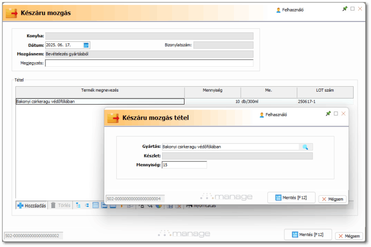Click the Törlés delete button
371x247 pixels.
point(61,205)
